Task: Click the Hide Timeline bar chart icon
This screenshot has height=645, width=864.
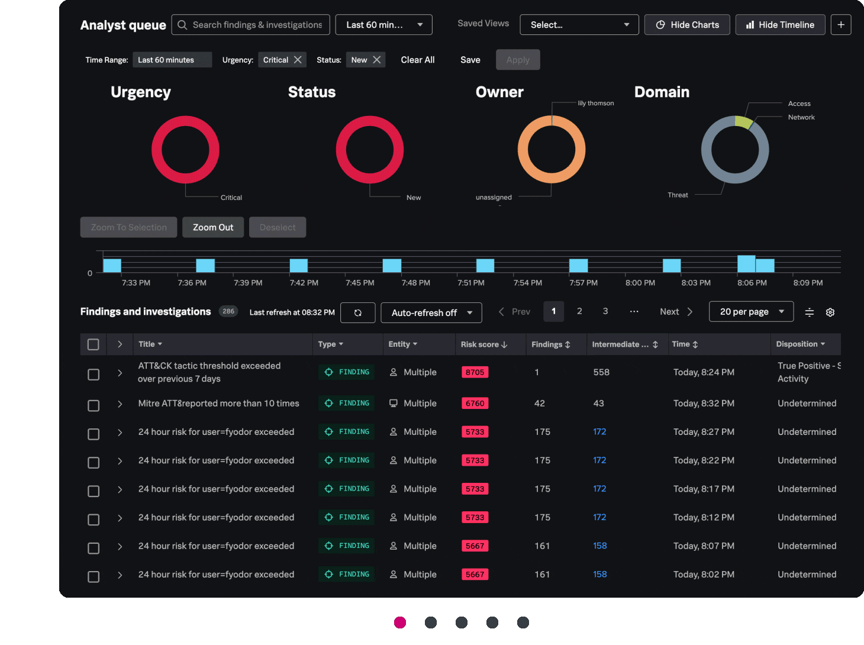Action: (749, 24)
